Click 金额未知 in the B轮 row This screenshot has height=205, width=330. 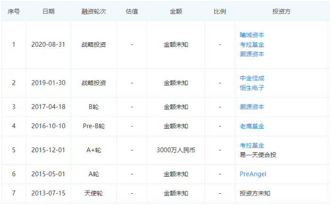pos(176,107)
